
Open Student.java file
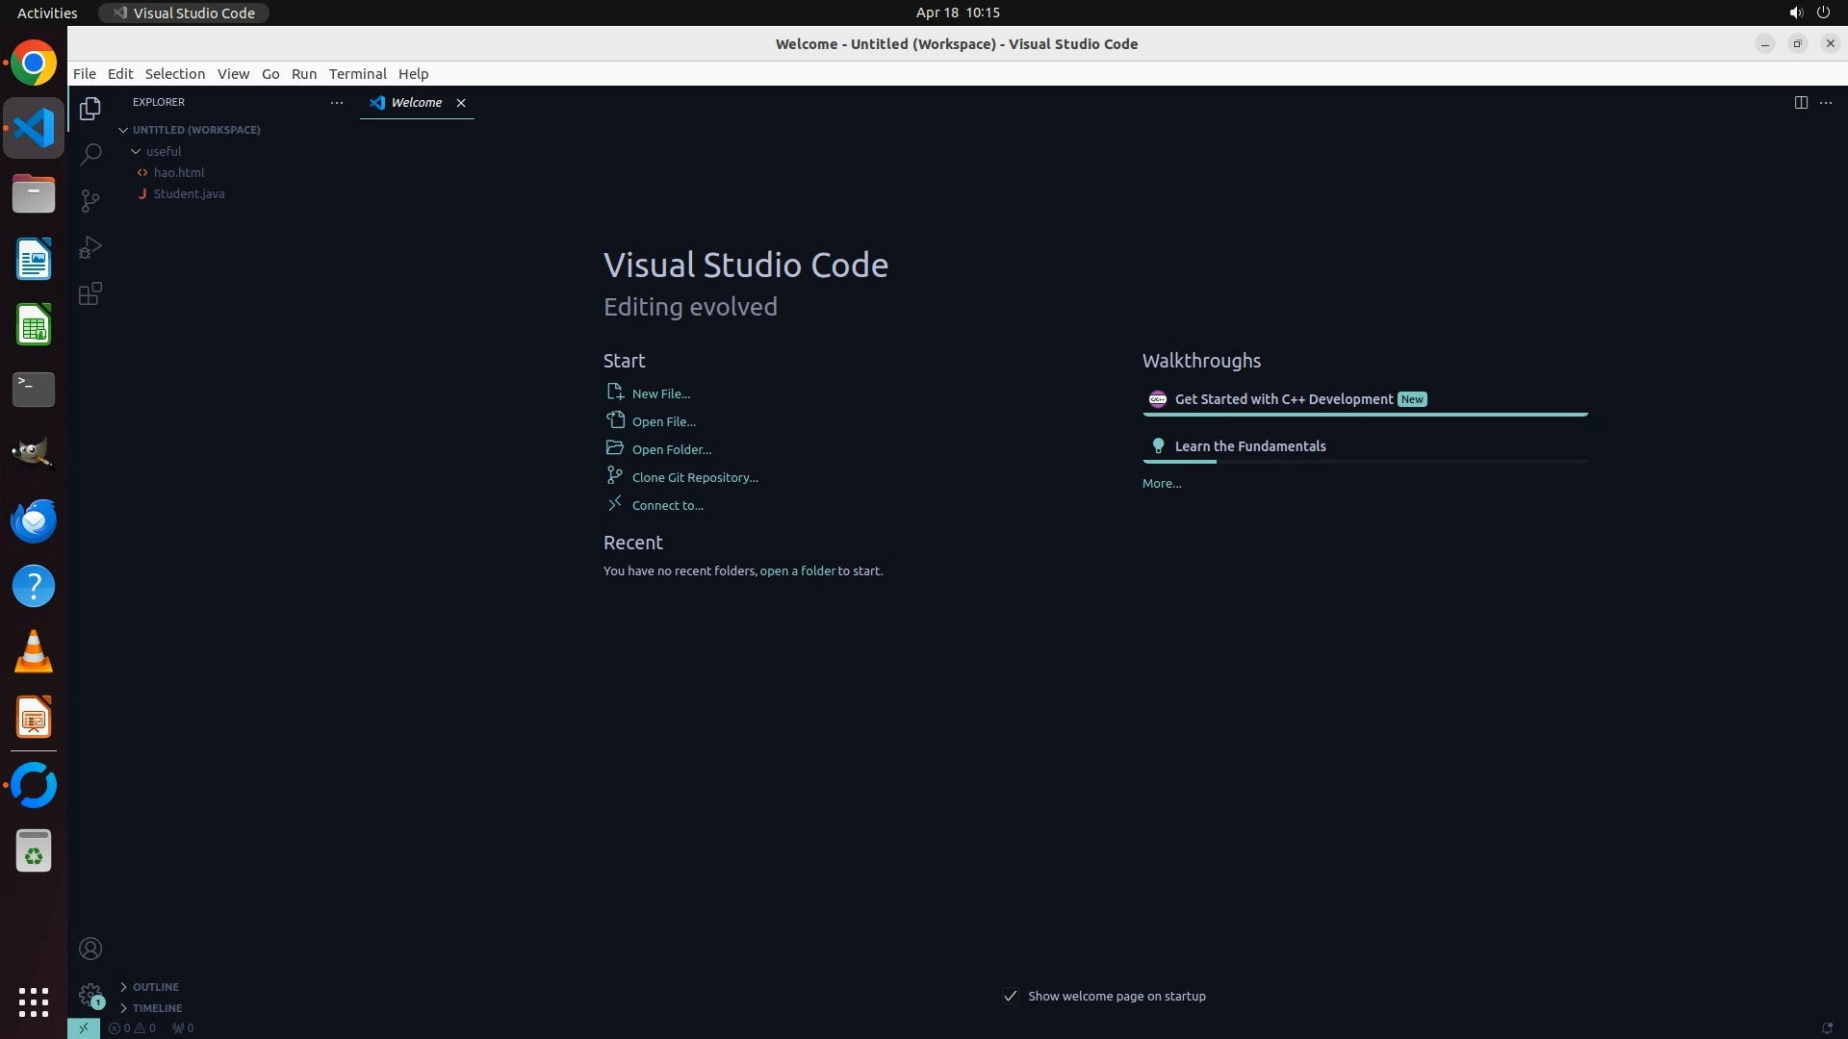[189, 193]
